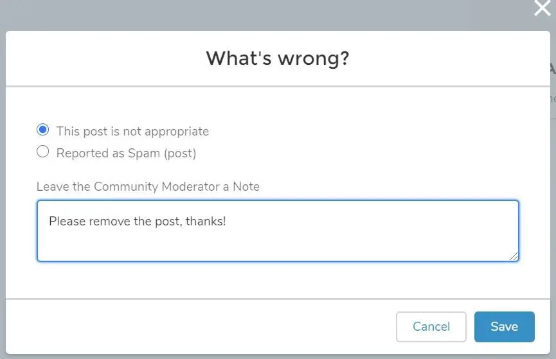Screen dimensions: 556x359
Task: Click the "What's wrong?" dialog heading
Action: point(278,58)
